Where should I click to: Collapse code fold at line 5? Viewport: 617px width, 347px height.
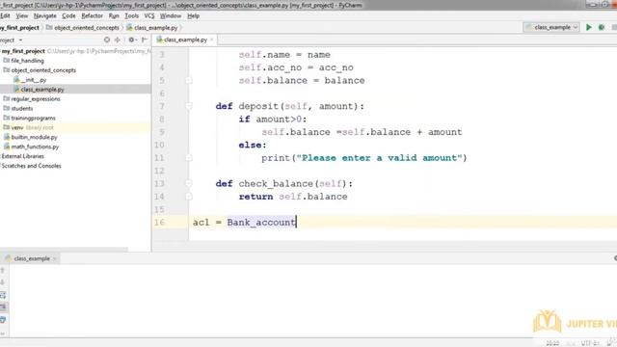(x=189, y=81)
